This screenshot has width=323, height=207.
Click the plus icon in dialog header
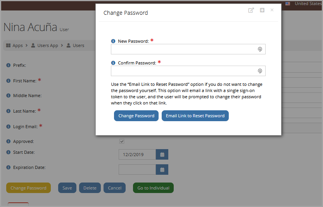(262, 10)
